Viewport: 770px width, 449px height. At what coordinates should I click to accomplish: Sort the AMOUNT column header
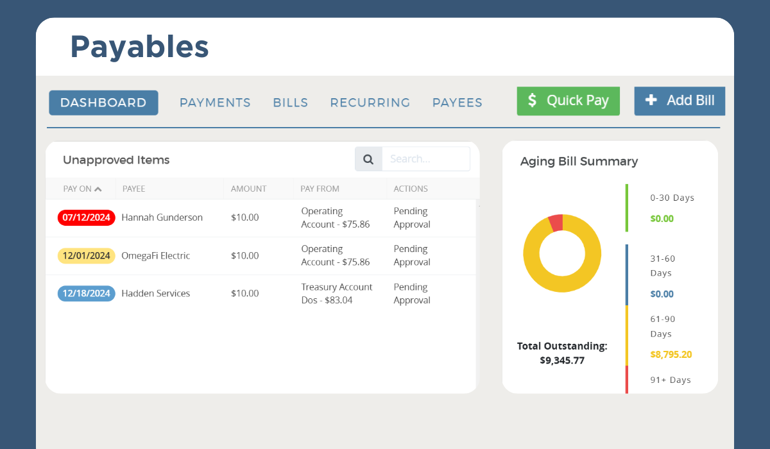(x=248, y=188)
